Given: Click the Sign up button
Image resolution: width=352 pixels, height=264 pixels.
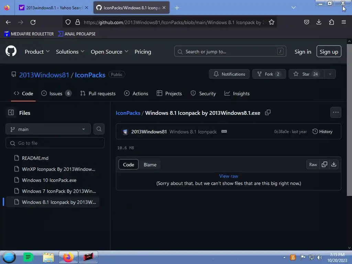Looking at the screenshot, I should [329, 52].
